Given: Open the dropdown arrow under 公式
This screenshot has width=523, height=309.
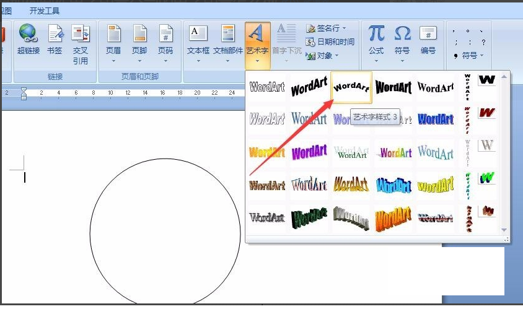Looking at the screenshot, I should click(376, 61).
